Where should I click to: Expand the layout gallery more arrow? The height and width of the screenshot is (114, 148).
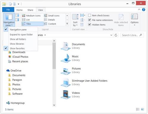tap(67, 24)
